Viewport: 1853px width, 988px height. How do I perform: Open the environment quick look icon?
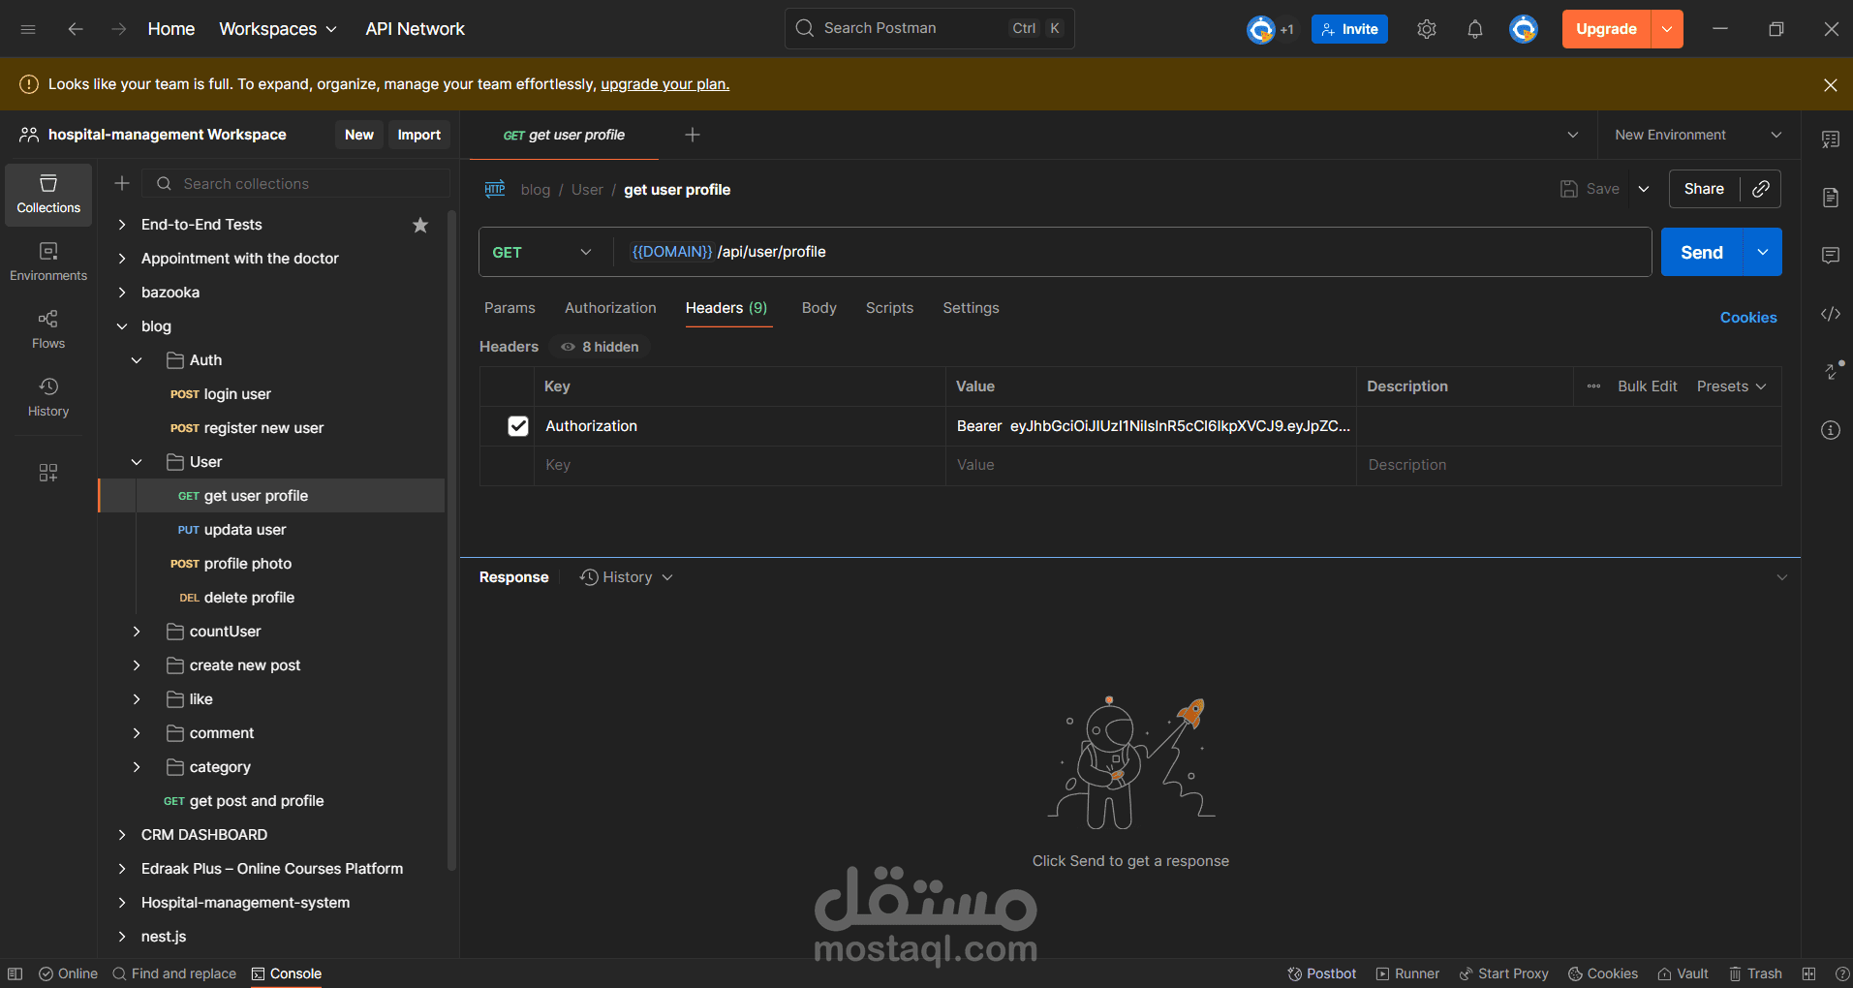tap(1830, 139)
